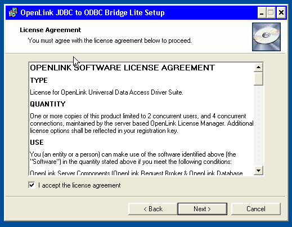Click the 'OPENLINK SOFTWARE LICENSE AGREEMENT' heading text
Screen dimensions: 292x227
[122, 68]
